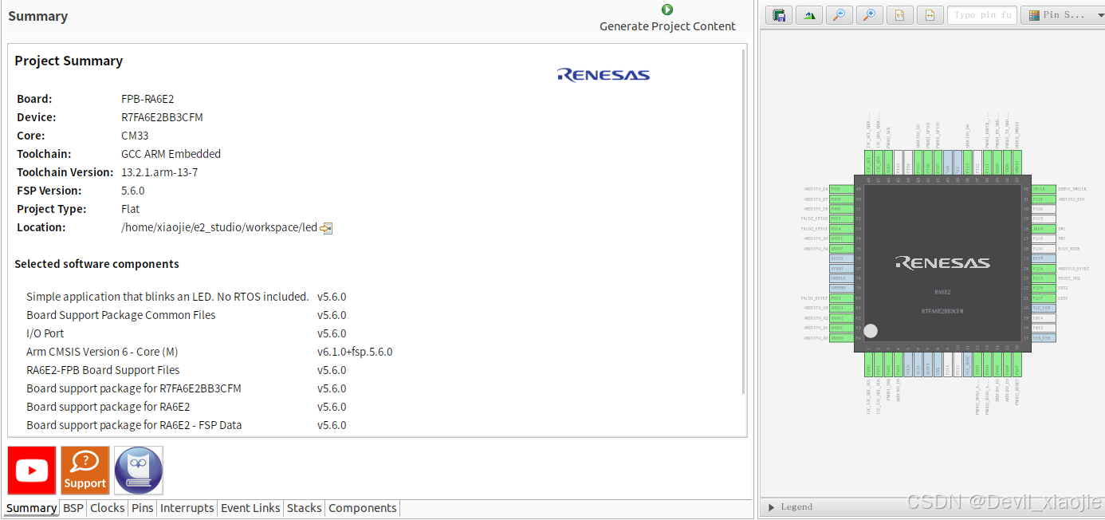Fit package view to width
The width and height of the screenshot is (1105, 520).
click(930, 15)
